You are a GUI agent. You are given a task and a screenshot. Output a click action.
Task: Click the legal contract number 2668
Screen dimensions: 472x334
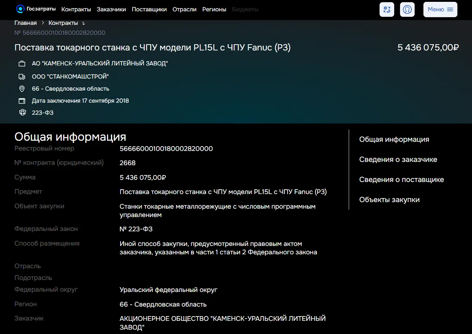127,163
